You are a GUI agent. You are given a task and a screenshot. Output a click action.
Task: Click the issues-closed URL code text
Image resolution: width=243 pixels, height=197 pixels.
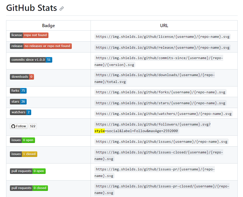[159, 156]
